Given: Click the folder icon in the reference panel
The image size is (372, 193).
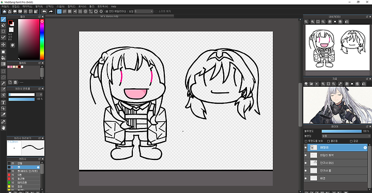Looking at the screenshot, I should pyautogui.click(x=311, y=84).
